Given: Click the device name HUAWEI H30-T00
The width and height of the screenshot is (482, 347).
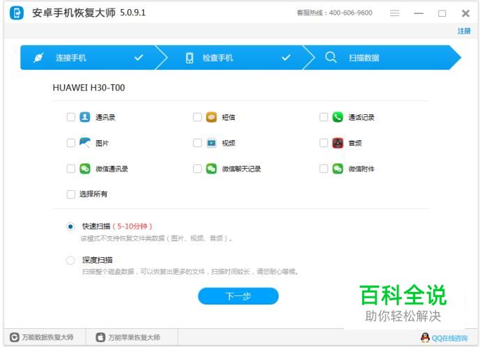Looking at the screenshot, I should point(89,88).
